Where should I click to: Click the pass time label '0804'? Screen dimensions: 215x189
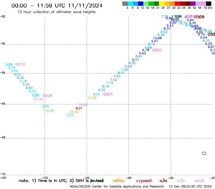click(108, 94)
